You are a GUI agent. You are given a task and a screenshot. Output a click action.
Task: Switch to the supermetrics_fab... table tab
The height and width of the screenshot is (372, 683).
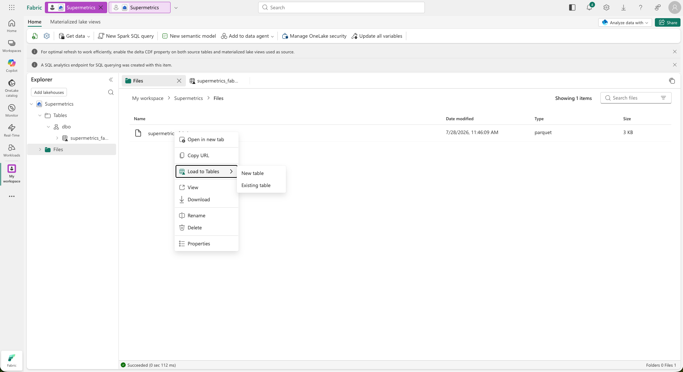click(218, 81)
